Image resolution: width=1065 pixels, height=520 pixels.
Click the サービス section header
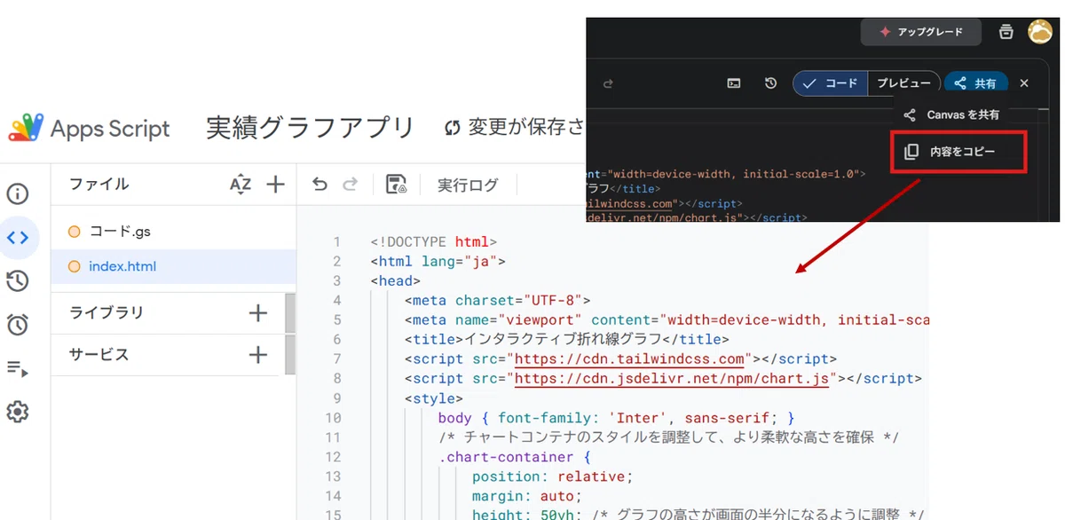[x=99, y=355]
